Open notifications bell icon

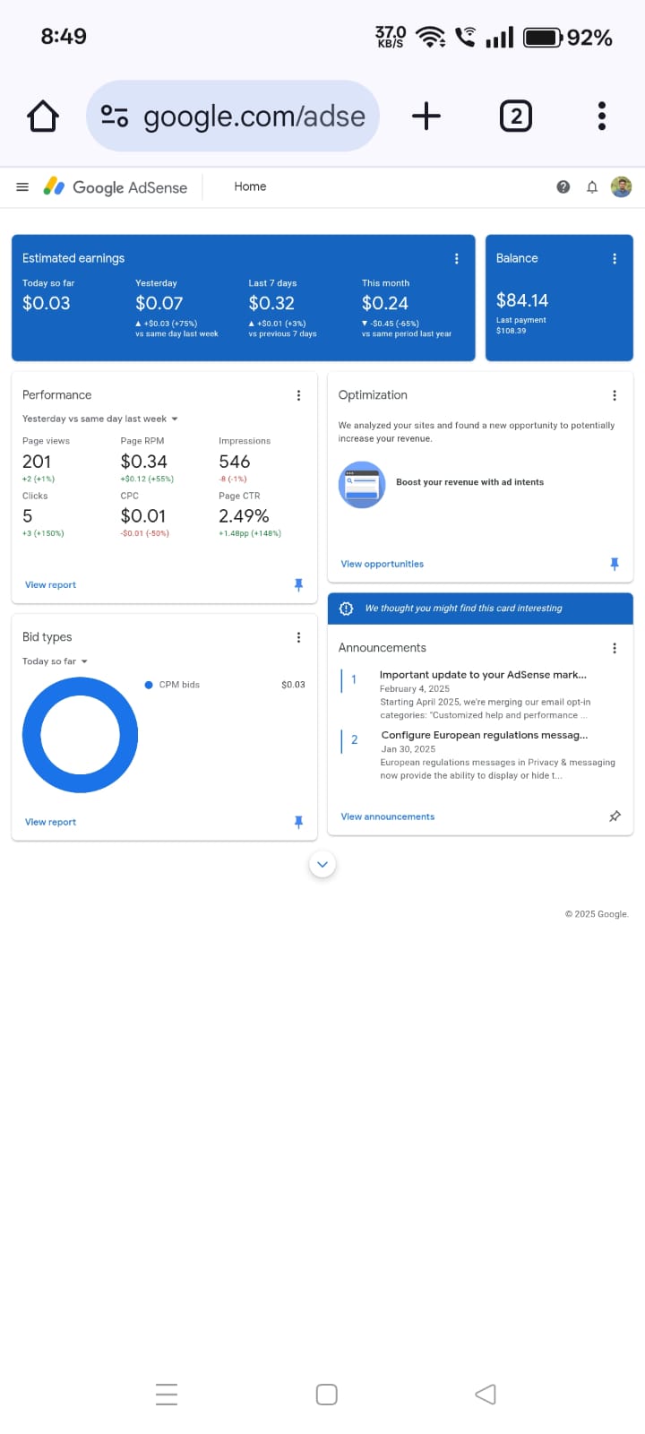point(592,186)
